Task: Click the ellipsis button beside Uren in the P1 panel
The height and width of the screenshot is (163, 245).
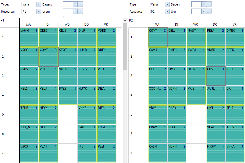Action: [x=80, y=11]
